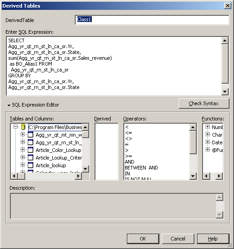Expand the Date functions category
This screenshot has height=249, width=234.
207,142
